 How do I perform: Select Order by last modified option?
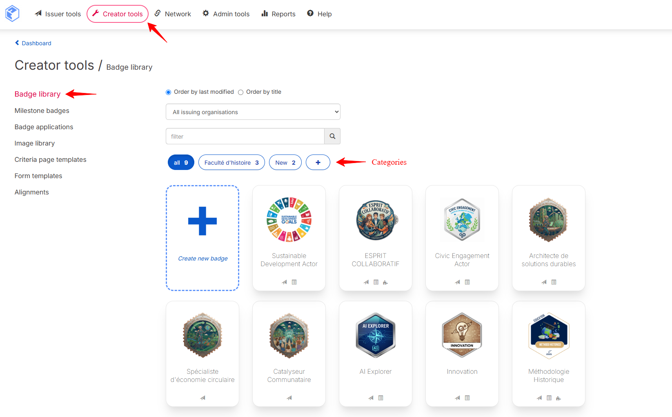click(x=168, y=92)
